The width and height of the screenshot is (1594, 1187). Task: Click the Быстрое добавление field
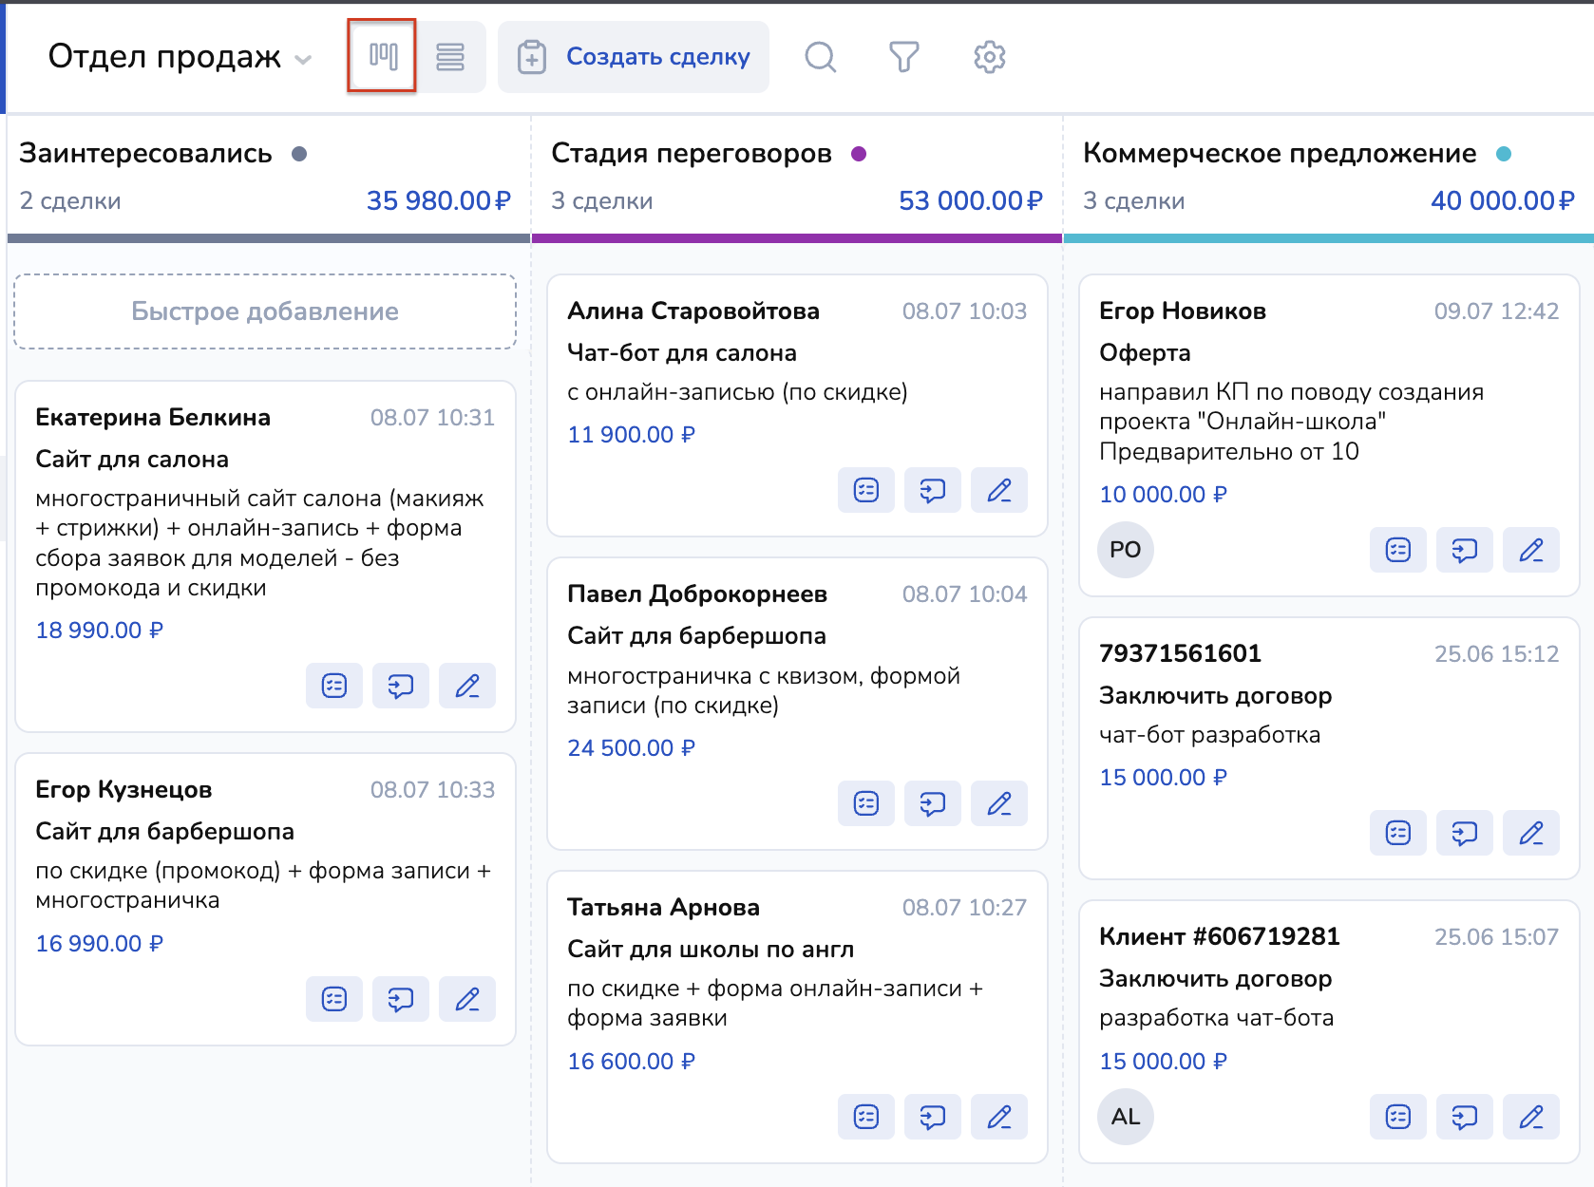(x=265, y=311)
